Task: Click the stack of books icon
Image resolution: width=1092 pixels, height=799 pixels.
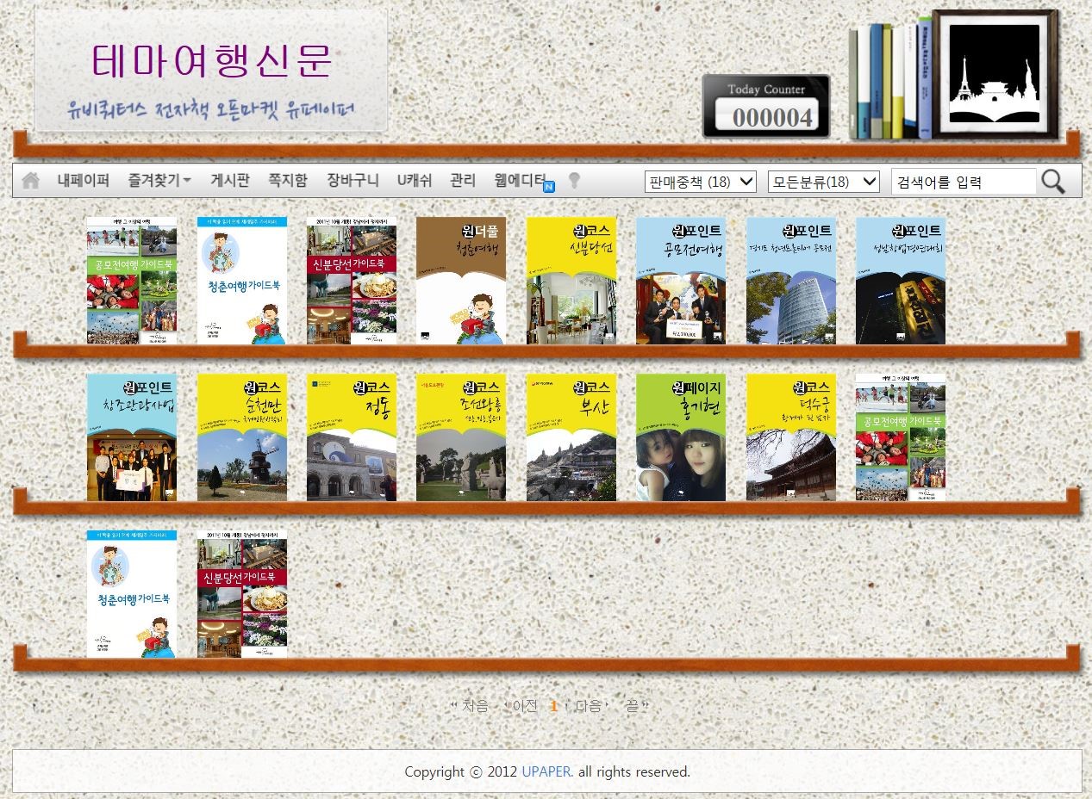Action: [x=889, y=79]
